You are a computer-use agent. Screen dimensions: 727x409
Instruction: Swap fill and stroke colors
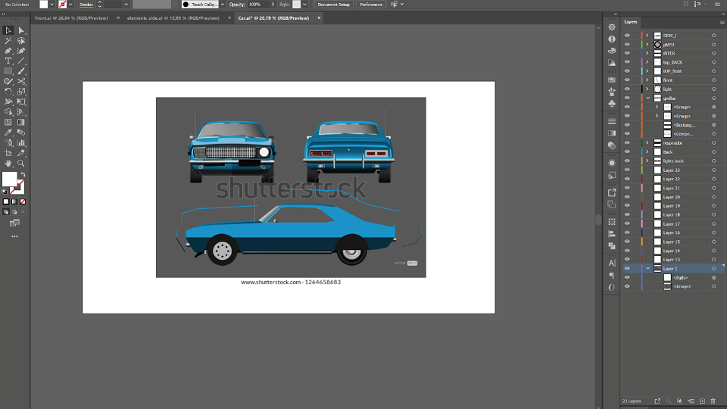click(23, 175)
